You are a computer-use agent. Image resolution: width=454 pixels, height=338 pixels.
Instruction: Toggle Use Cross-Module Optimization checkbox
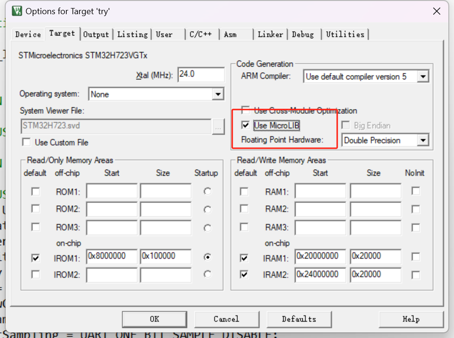[x=245, y=110]
